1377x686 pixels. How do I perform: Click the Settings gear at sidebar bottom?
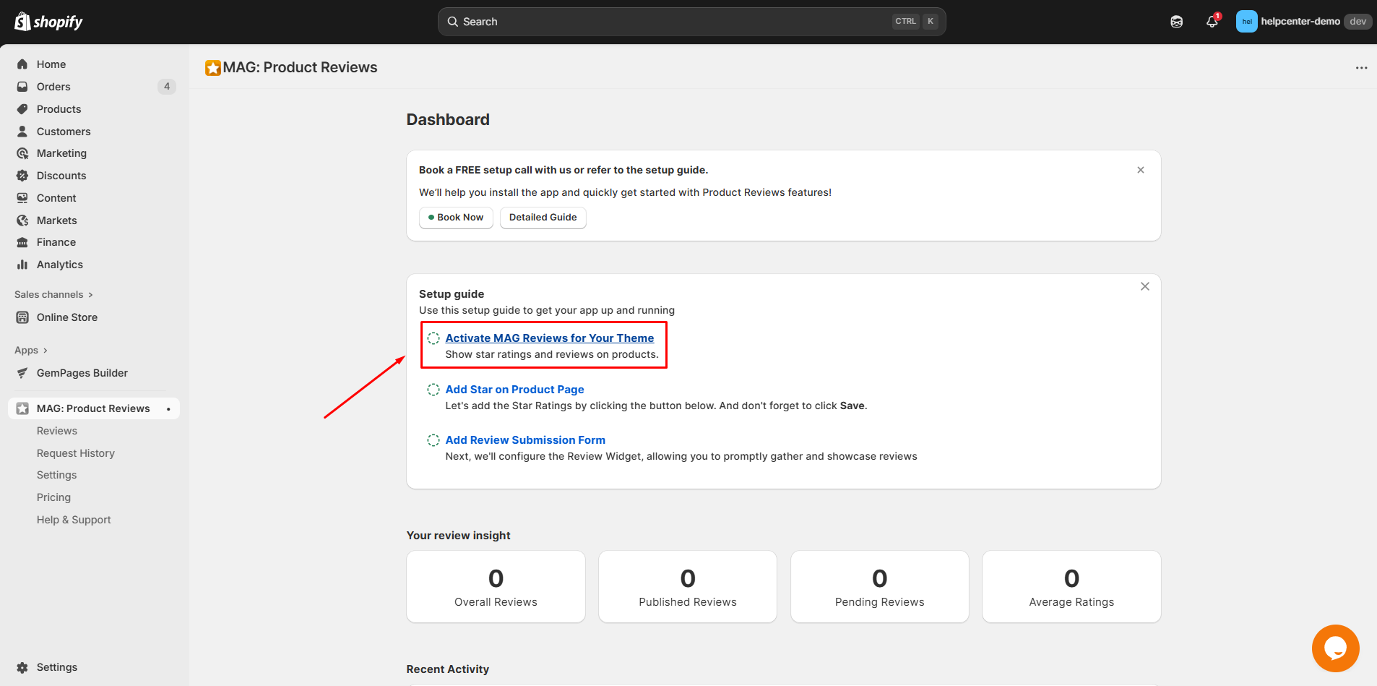pos(22,667)
